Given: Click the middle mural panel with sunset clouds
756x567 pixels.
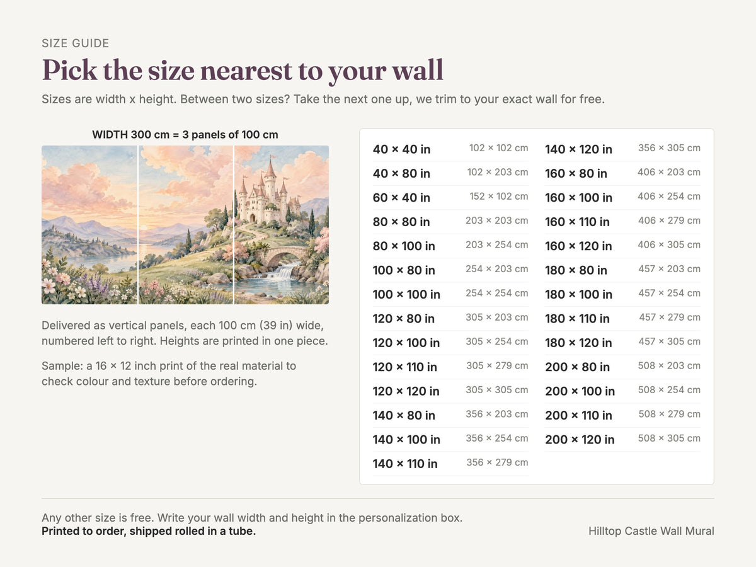Looking at the screenshot, I should pyautogui.click(x=186, y=225).
